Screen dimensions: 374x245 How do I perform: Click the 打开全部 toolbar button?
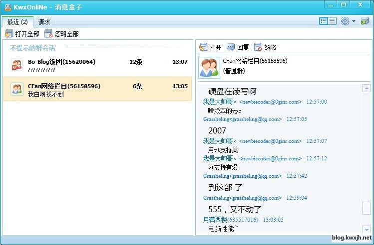pos(22,34)
